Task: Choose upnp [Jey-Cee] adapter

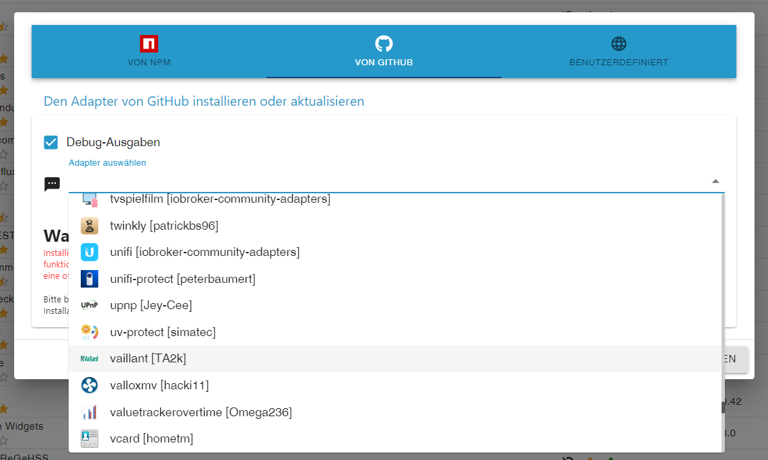Action: (x=396, y=305)
